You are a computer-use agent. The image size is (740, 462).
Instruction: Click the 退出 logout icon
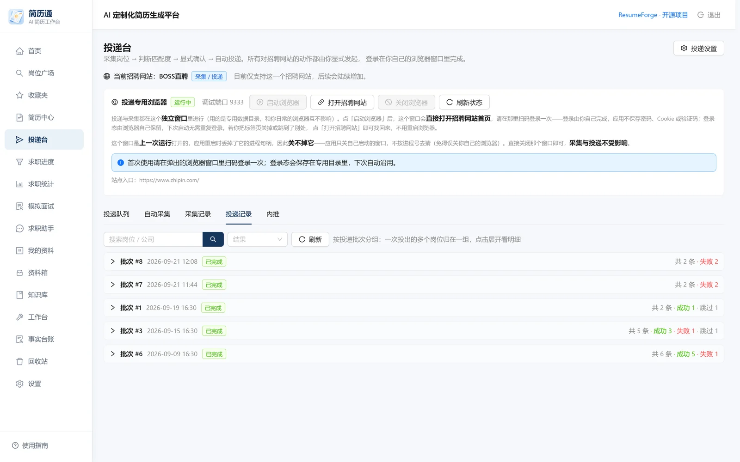pyautogui.click(x=701, y=15)
